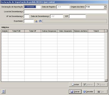Click the Excluir button
Viewport: 109px width, 95px height.
click(101, 85)
